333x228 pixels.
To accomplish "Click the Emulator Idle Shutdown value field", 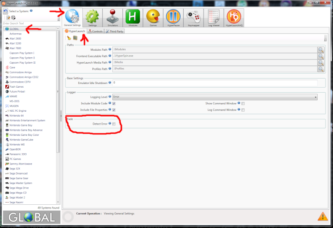I will tap(215, 83).
